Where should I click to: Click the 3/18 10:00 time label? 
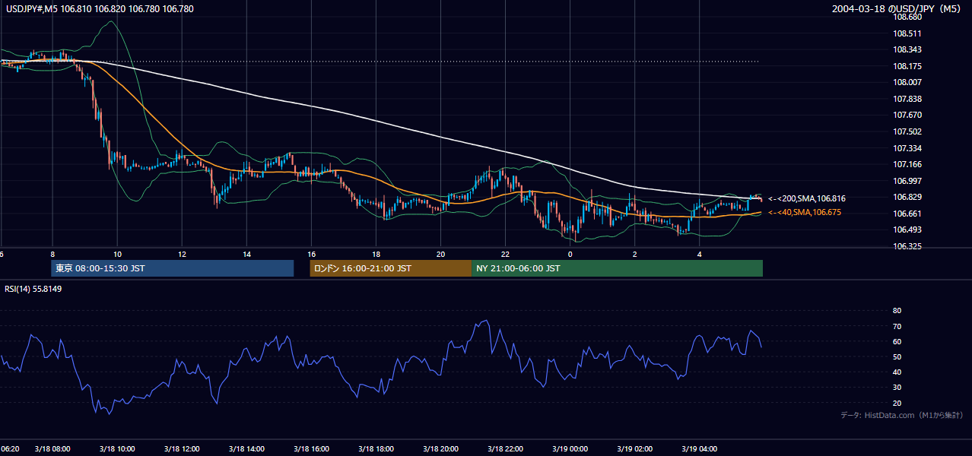click(117, 449)
